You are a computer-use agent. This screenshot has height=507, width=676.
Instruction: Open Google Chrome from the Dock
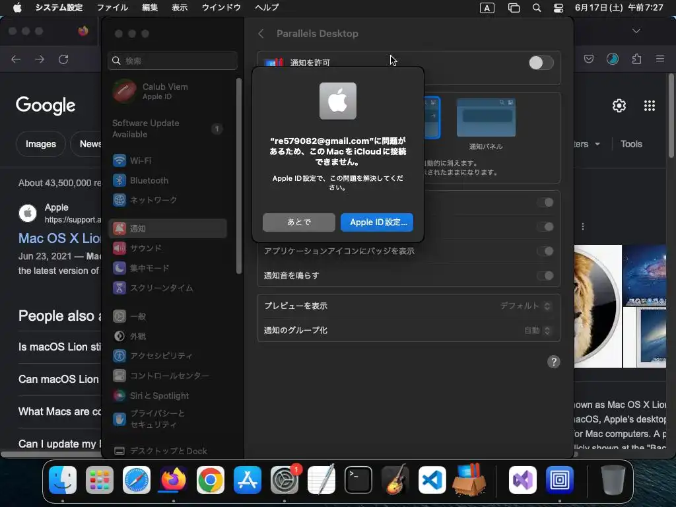211,480
